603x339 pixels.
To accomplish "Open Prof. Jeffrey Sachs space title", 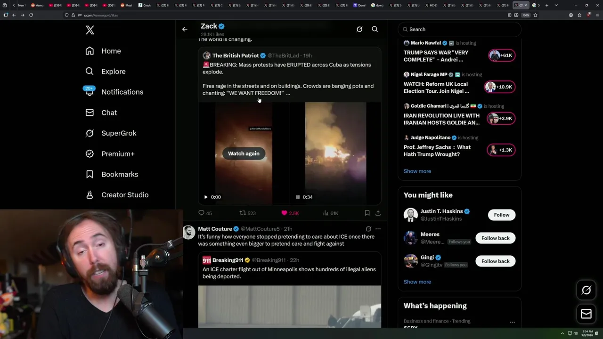I will 437,151.
